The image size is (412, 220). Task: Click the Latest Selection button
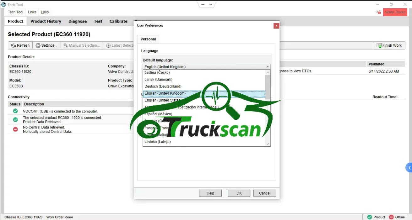pos(120,45)
